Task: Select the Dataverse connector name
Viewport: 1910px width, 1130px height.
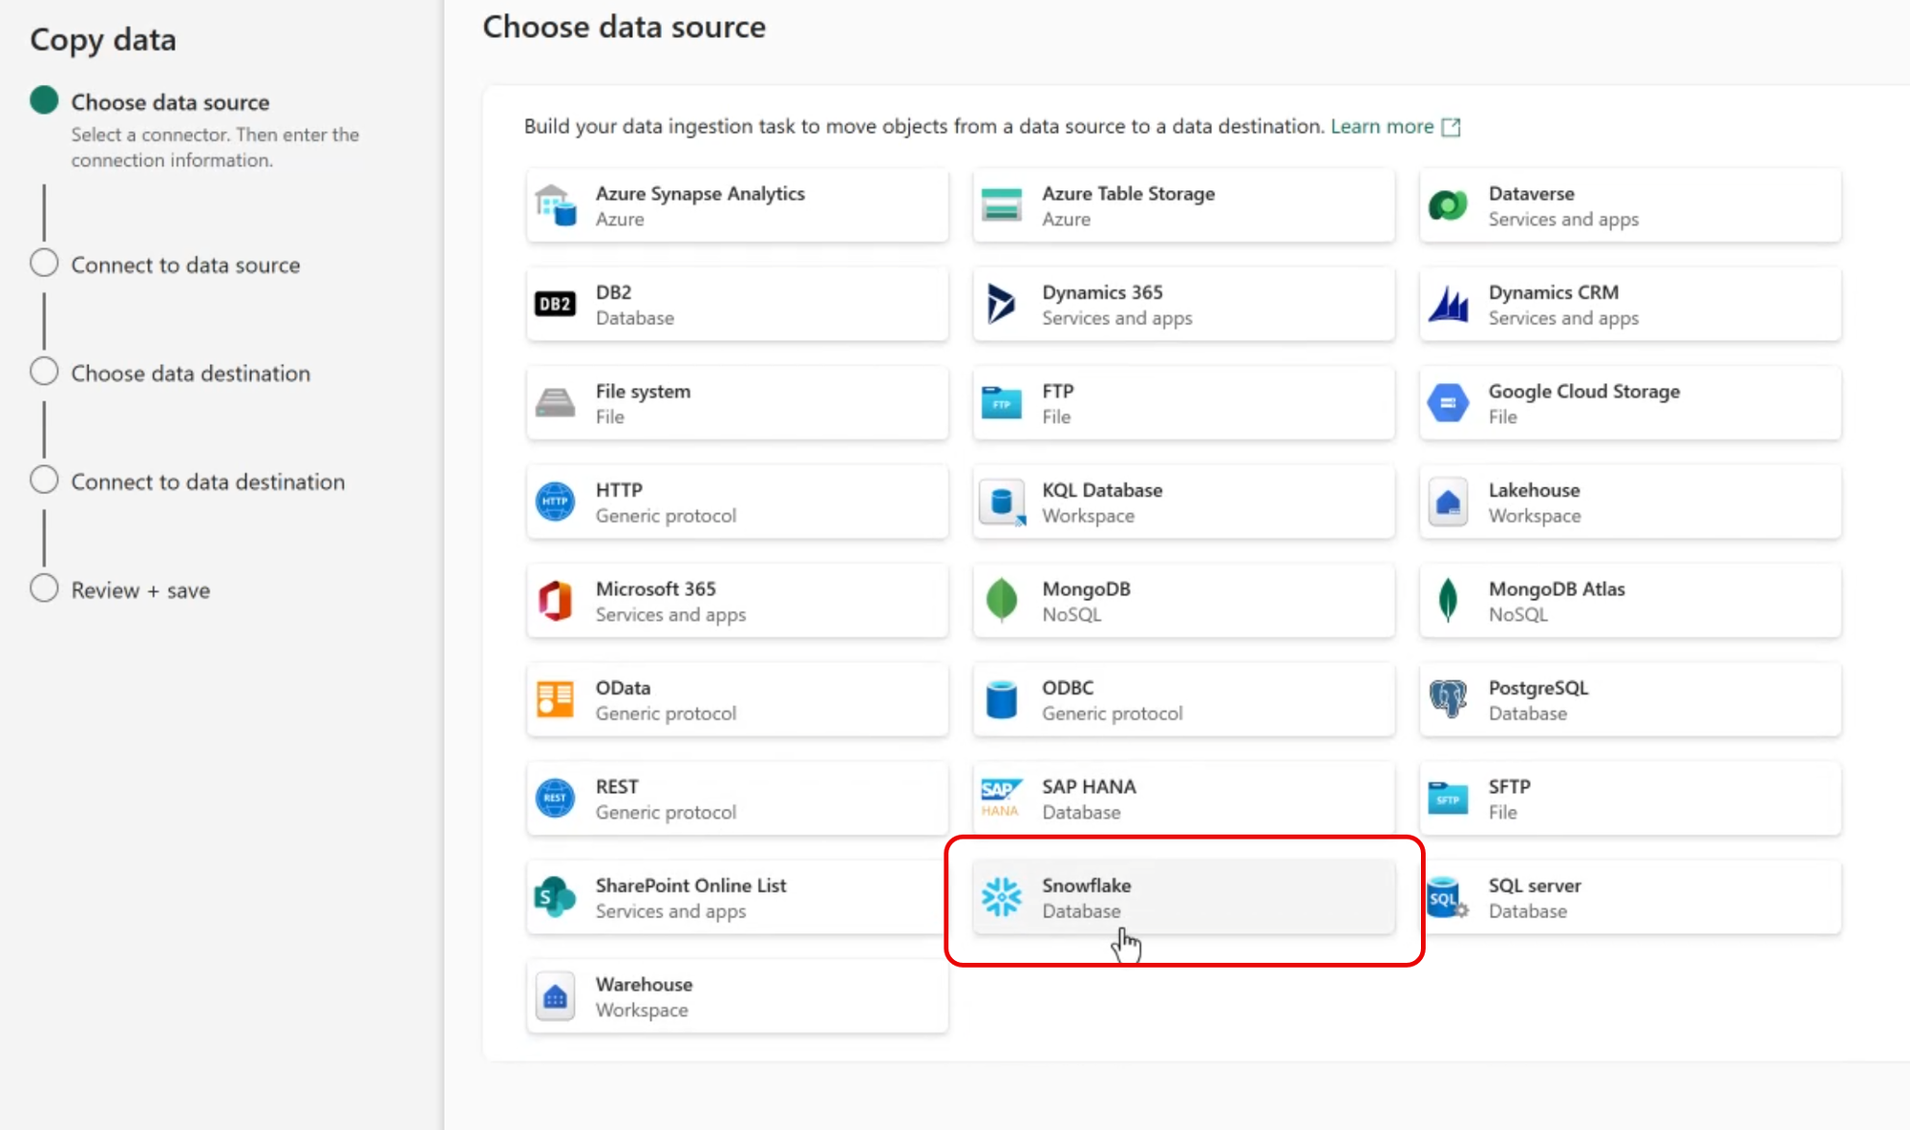Action: click(1531, 194)
